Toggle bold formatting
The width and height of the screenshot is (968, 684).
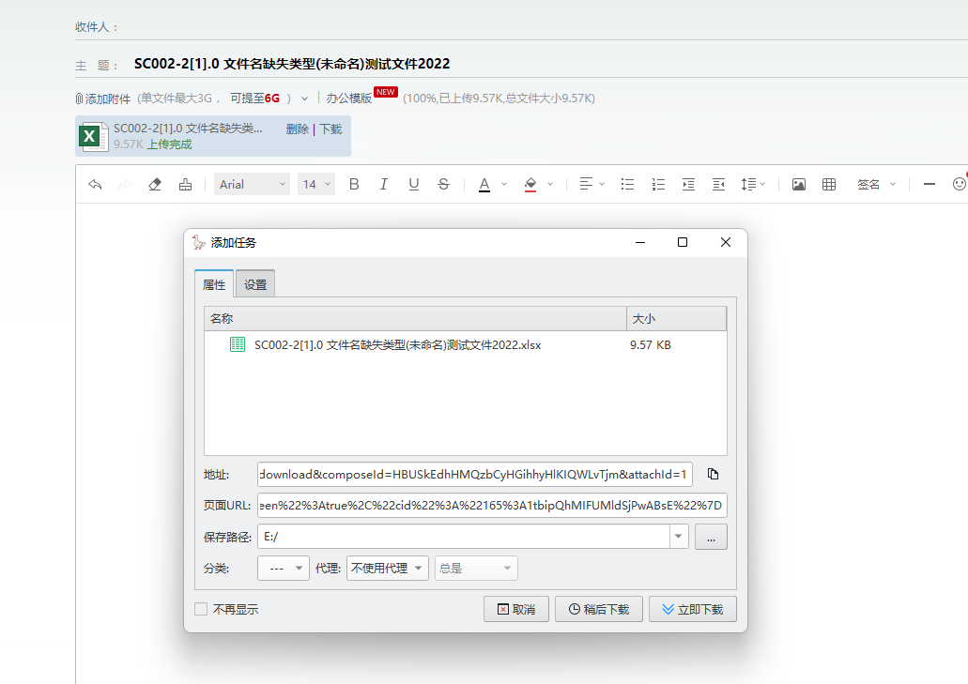pyautogui.click(x=354, y=184)
